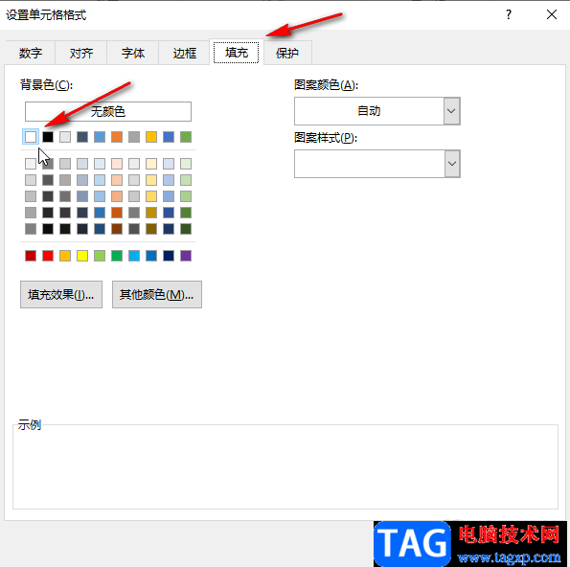Choose dark navy standard color swatch

point(169,256)
